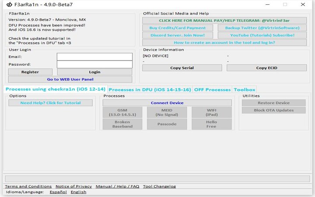Click the MEID (No Signal) process button

tap(167, 113)
